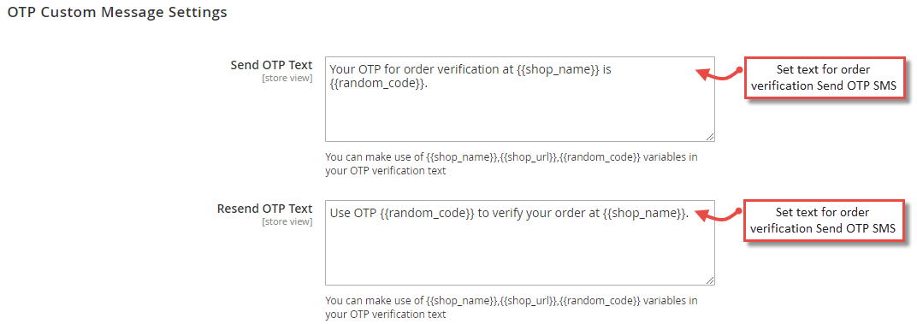Collapse the OTP Custom Message Settings heading
The height and width of the screenshot is (324, 917).
point(117,12)
